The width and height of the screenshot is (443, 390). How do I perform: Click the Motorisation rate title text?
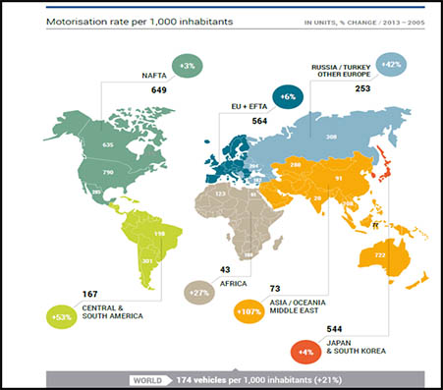(x=139, y=22)
